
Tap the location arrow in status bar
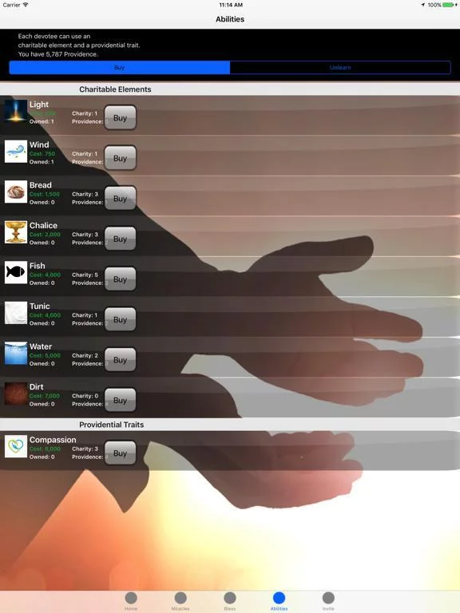pos(422,5)
